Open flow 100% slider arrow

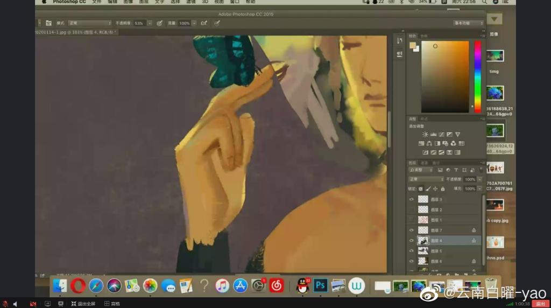[194, 23]
